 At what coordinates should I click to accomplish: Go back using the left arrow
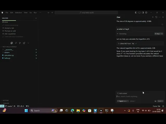[49, 13]
